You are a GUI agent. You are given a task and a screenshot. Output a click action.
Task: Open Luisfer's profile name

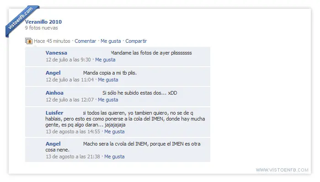[54, 113]
